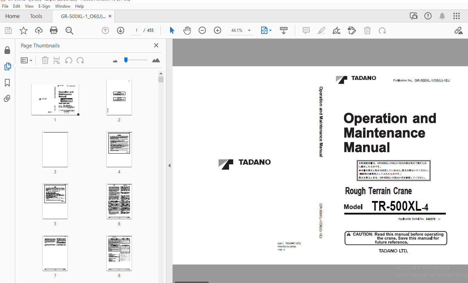Click the thumbnail panel insert pages icon
The width and height of the screenshot is (468, 283).
click(57, 61)
